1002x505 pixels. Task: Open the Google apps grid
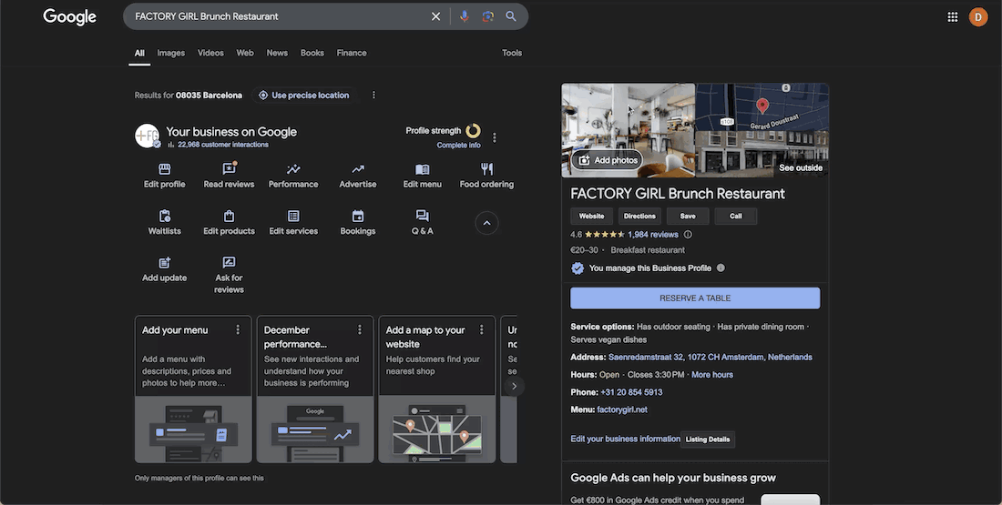(x=953, y=16)
